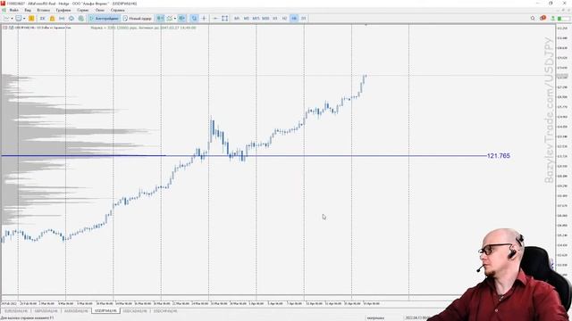Click the square frame icon before M1
Image resolution: width=572 pixels, height=321 pixels.
(224, 18)
